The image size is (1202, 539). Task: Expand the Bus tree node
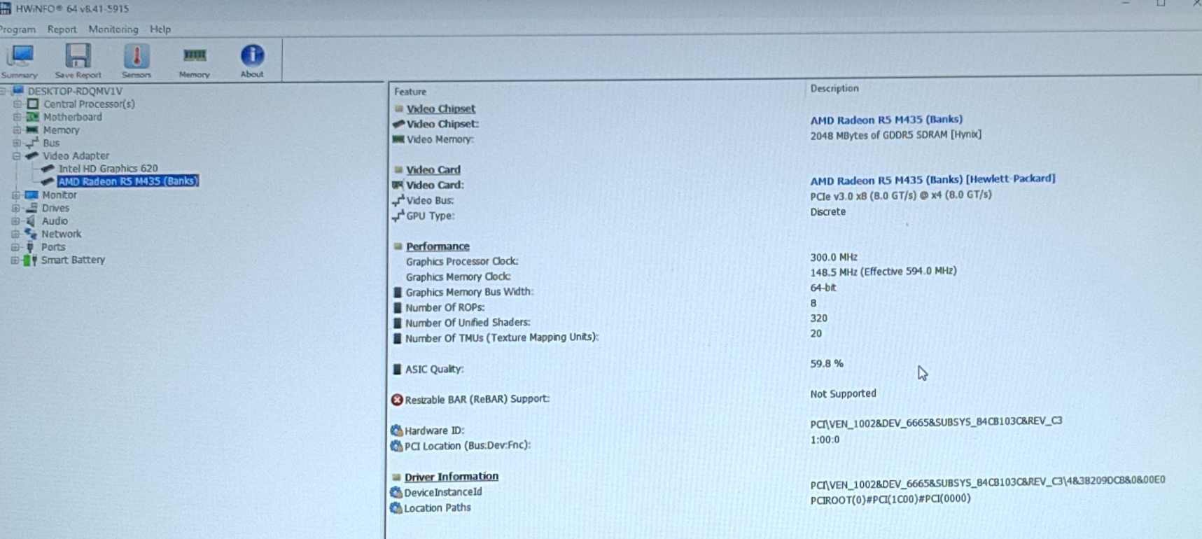tap(17, 143)
